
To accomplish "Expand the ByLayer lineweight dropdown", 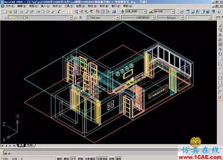I will pyautogui.click(x=182, y=18).
